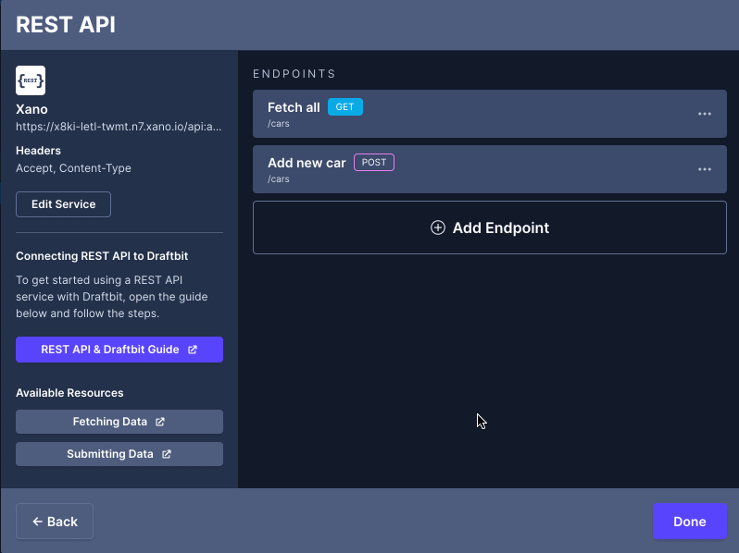Click the REST API dialog title
This screenshot has width=739, height=553.
pyautogui.click(x=66, y=24)
